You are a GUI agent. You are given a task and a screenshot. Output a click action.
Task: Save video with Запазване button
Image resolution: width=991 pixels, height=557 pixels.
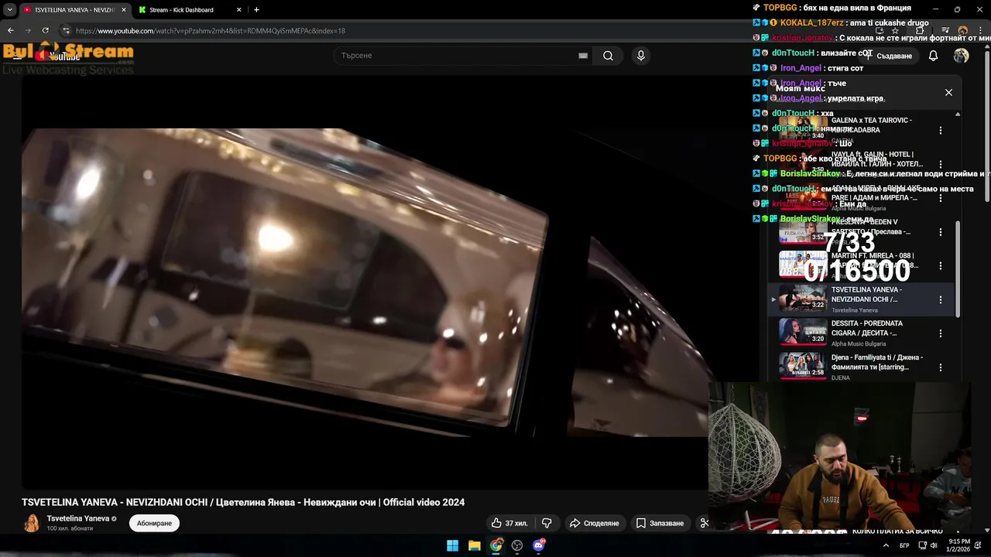(x=660, y=523)
